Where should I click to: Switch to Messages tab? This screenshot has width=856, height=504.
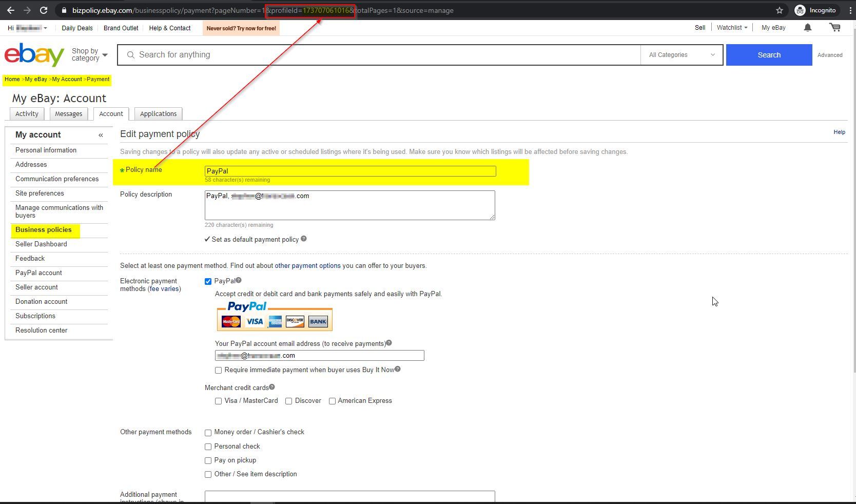[69, 114]
